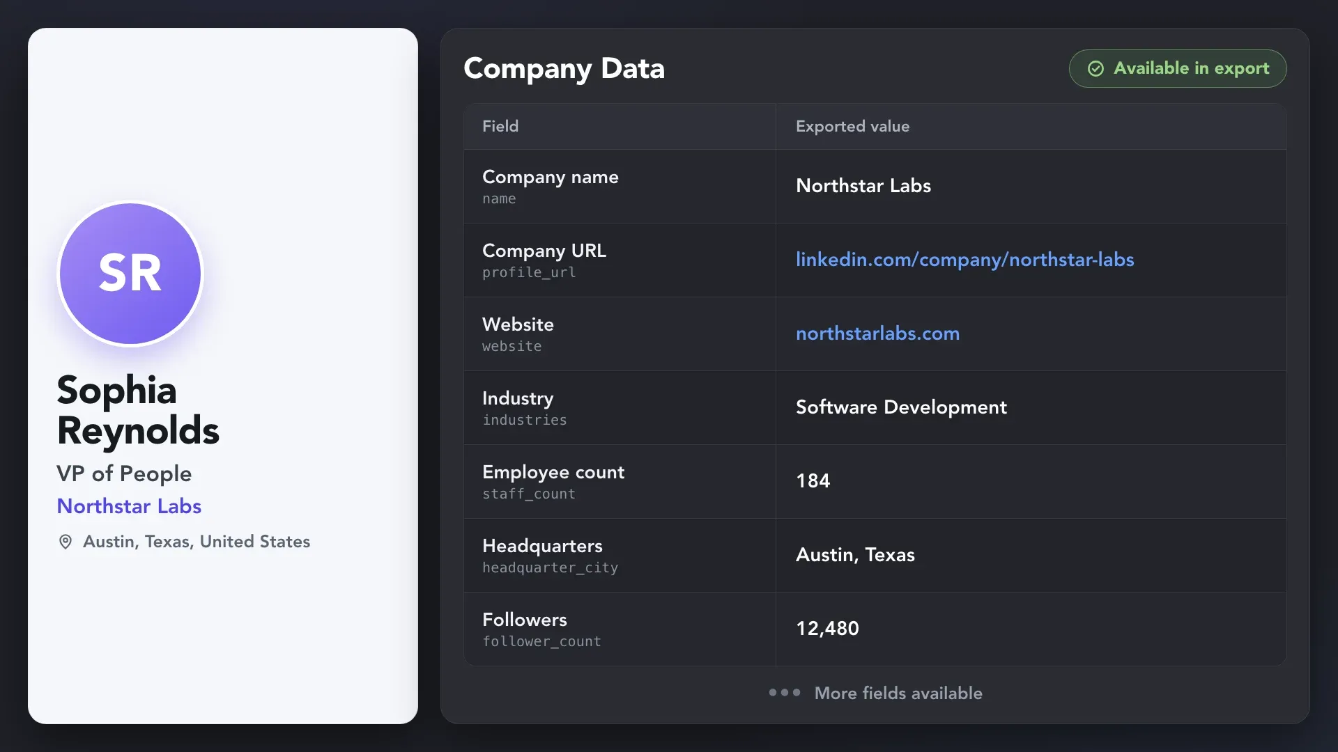Click the Company name field label

(551, 177)
